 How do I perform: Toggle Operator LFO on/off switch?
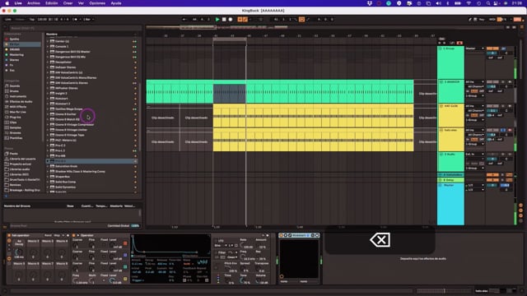tap(216, 241)
